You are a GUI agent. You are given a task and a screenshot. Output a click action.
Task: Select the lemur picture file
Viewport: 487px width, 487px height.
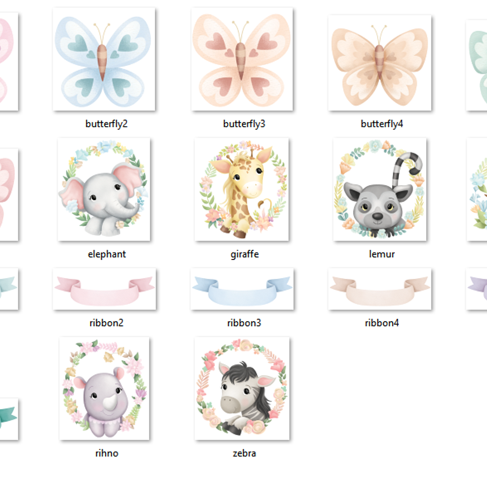pos(380,189)
